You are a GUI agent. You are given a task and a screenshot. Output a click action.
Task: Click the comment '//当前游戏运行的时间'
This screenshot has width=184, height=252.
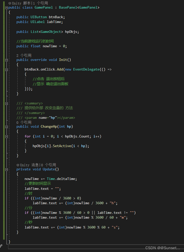(x=35, y=41)
